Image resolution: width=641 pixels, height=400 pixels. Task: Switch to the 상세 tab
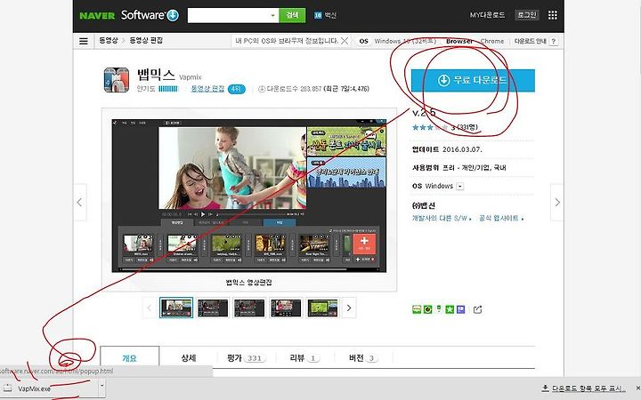[x=189, y=358]
